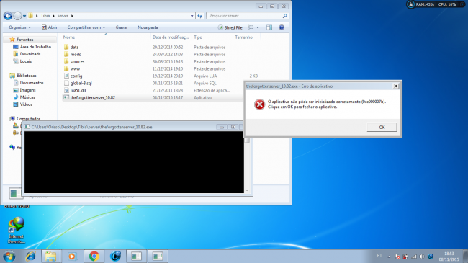Click the console window title bar

coord(120,127)
